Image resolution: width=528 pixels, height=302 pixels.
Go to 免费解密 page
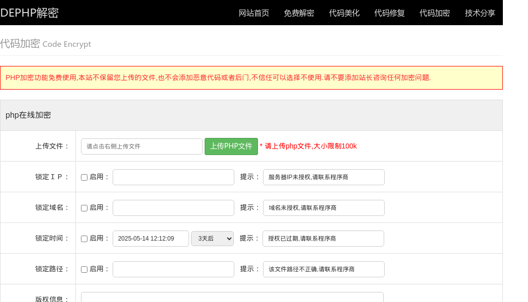[299, 13]
